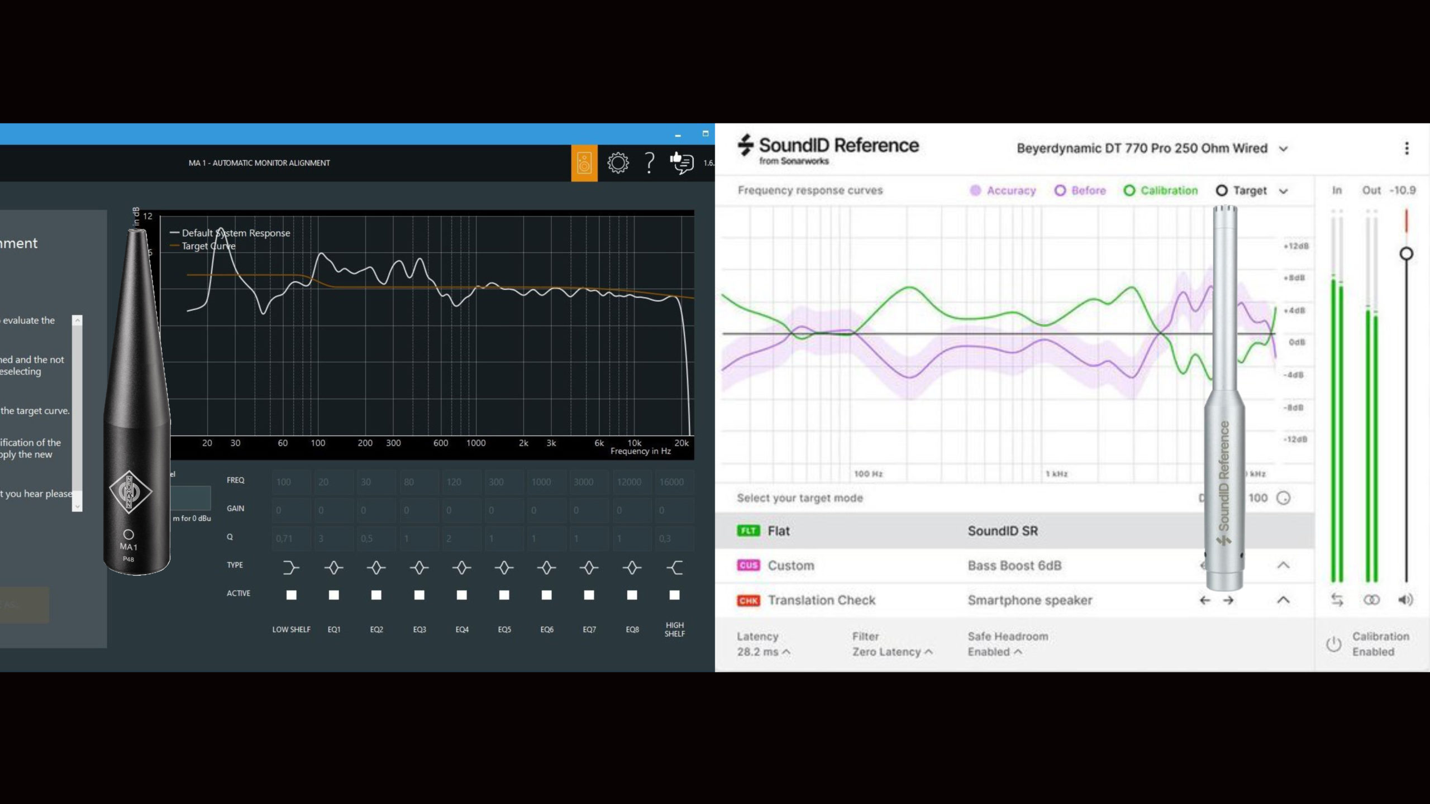The image size is (1430, 804).
Task: Click the EQ4 gain field
Action: click(461, 510)
